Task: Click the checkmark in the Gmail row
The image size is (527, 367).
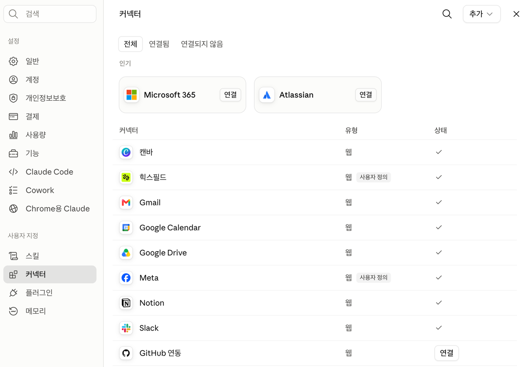Action: pyautogui.click(x=439, y=202)
